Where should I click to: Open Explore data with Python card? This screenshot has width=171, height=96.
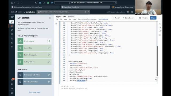click(x=34, y=75)
